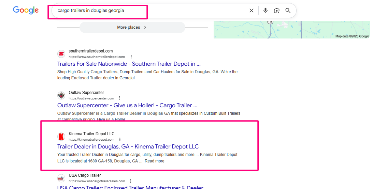The image size is (387, 189).
Task: Open options menu for usacargotrailersales.com result
Action: pos(131,181)
